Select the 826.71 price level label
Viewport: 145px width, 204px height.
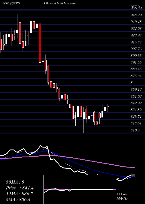(136, 117)
